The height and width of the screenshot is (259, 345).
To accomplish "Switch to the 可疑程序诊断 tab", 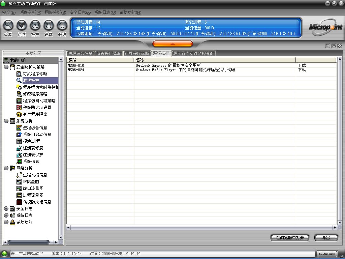I will [x=137, y=54].
